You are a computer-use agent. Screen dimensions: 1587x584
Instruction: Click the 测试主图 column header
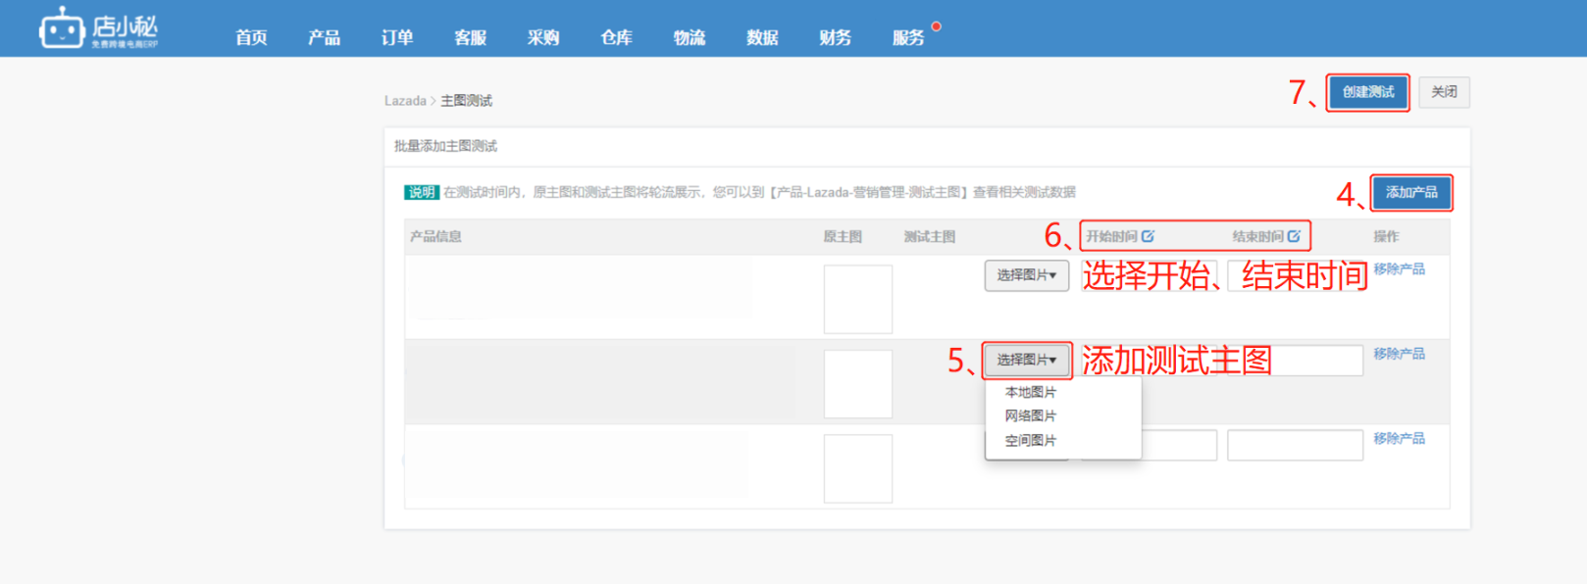(929, 236)
